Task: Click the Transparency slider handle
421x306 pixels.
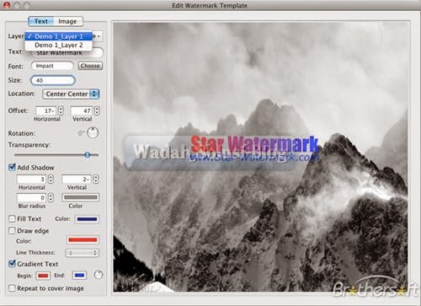Action: 88,155
